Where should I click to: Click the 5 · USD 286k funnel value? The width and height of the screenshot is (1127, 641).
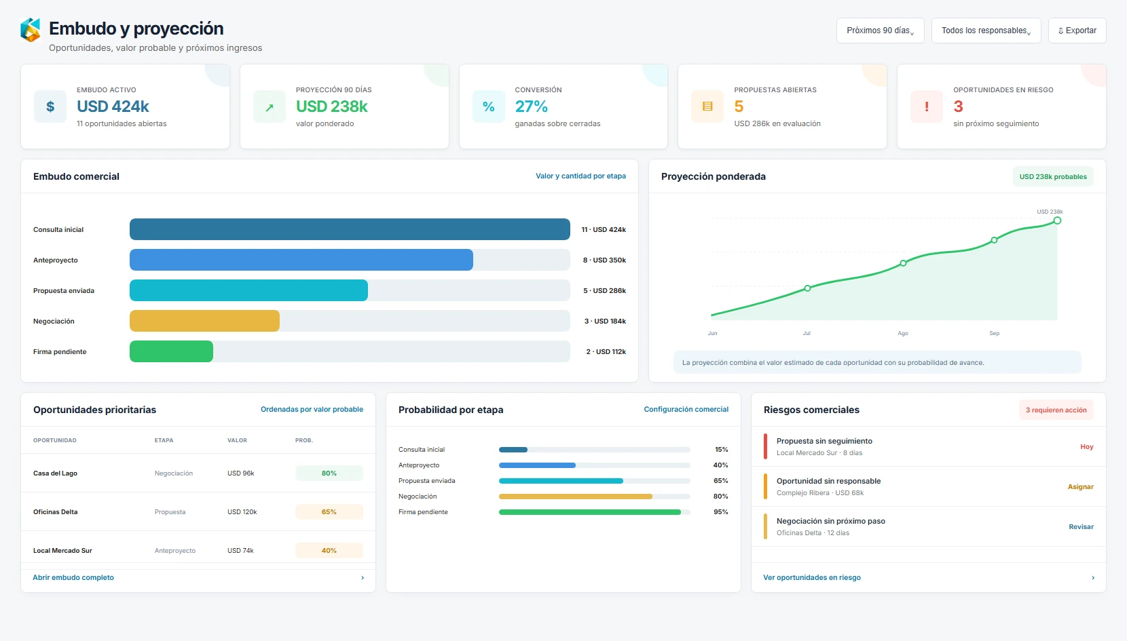[604, 290]
